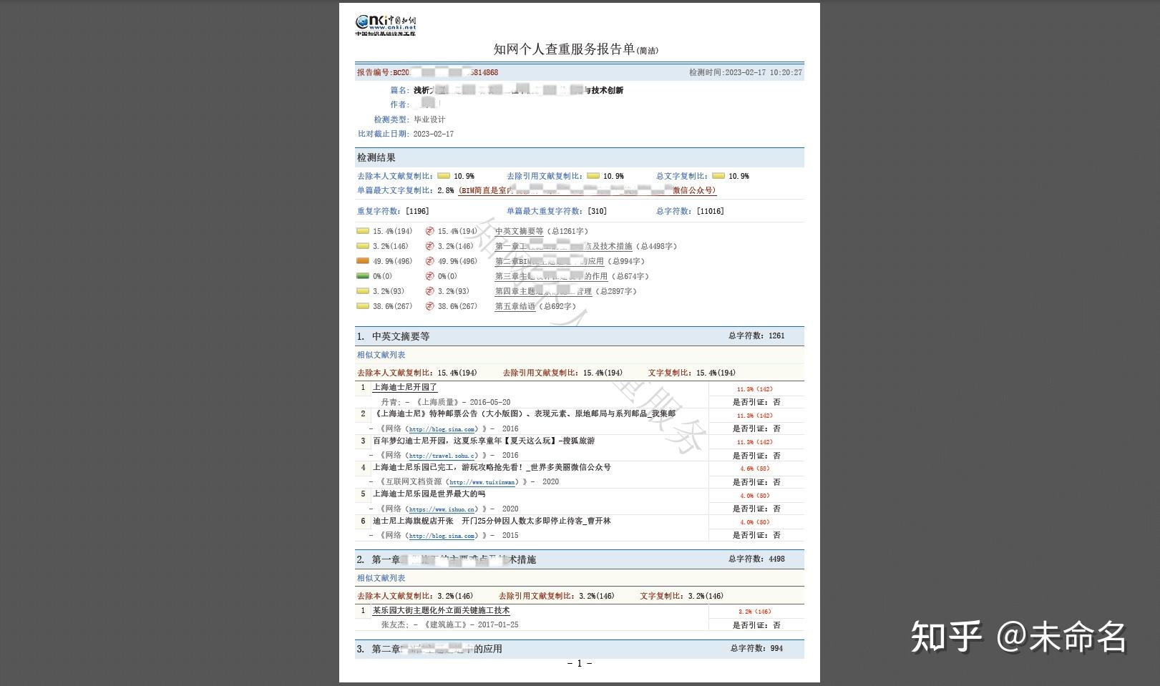This screenshot has width=1160, height=686.
Task: Click the travel.sohu.c URL
Action: click(x=443, y=456)
